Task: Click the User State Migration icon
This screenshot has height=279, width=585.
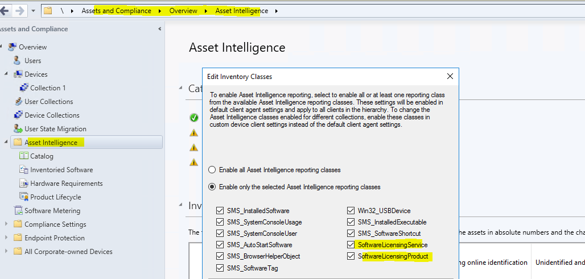Action: point(18,129)
